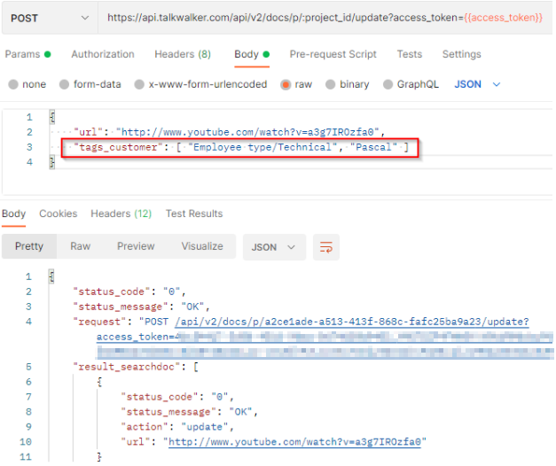Click the nested status_code line 7
The width and height of the screenshot is (556, 466).
point(177,397)
